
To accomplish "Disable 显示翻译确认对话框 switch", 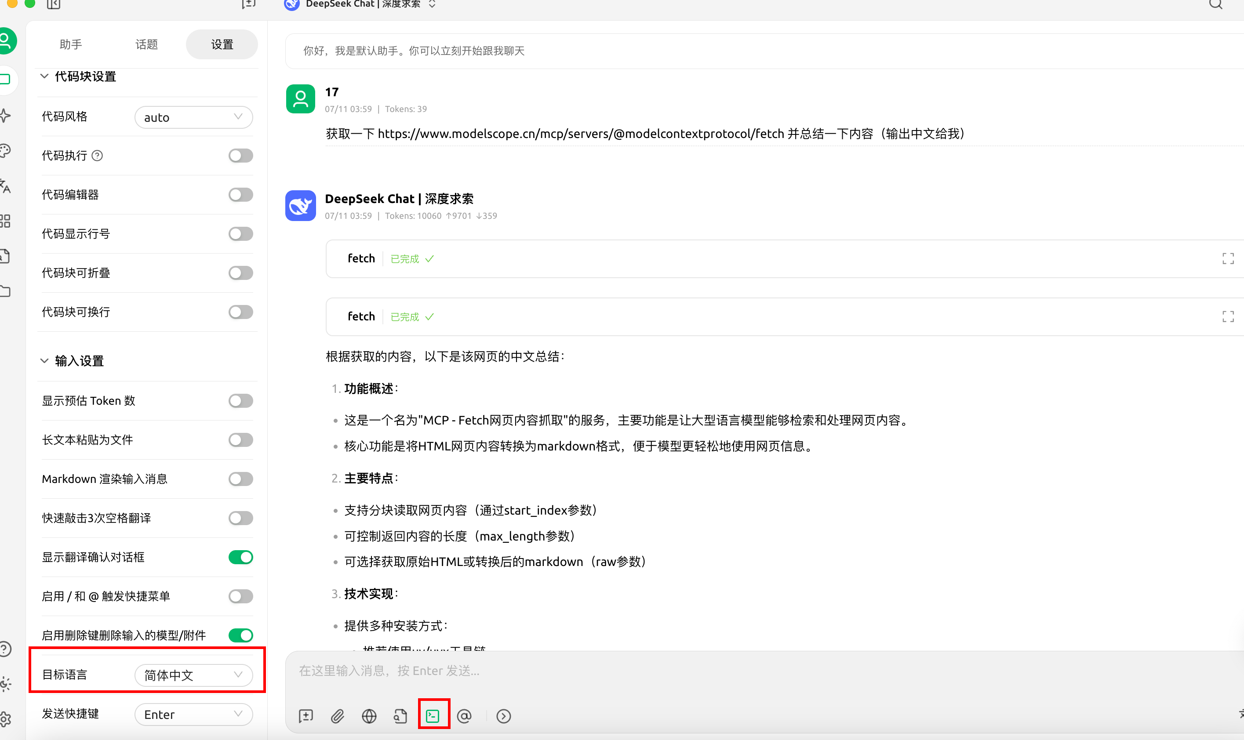I will 240,557.
